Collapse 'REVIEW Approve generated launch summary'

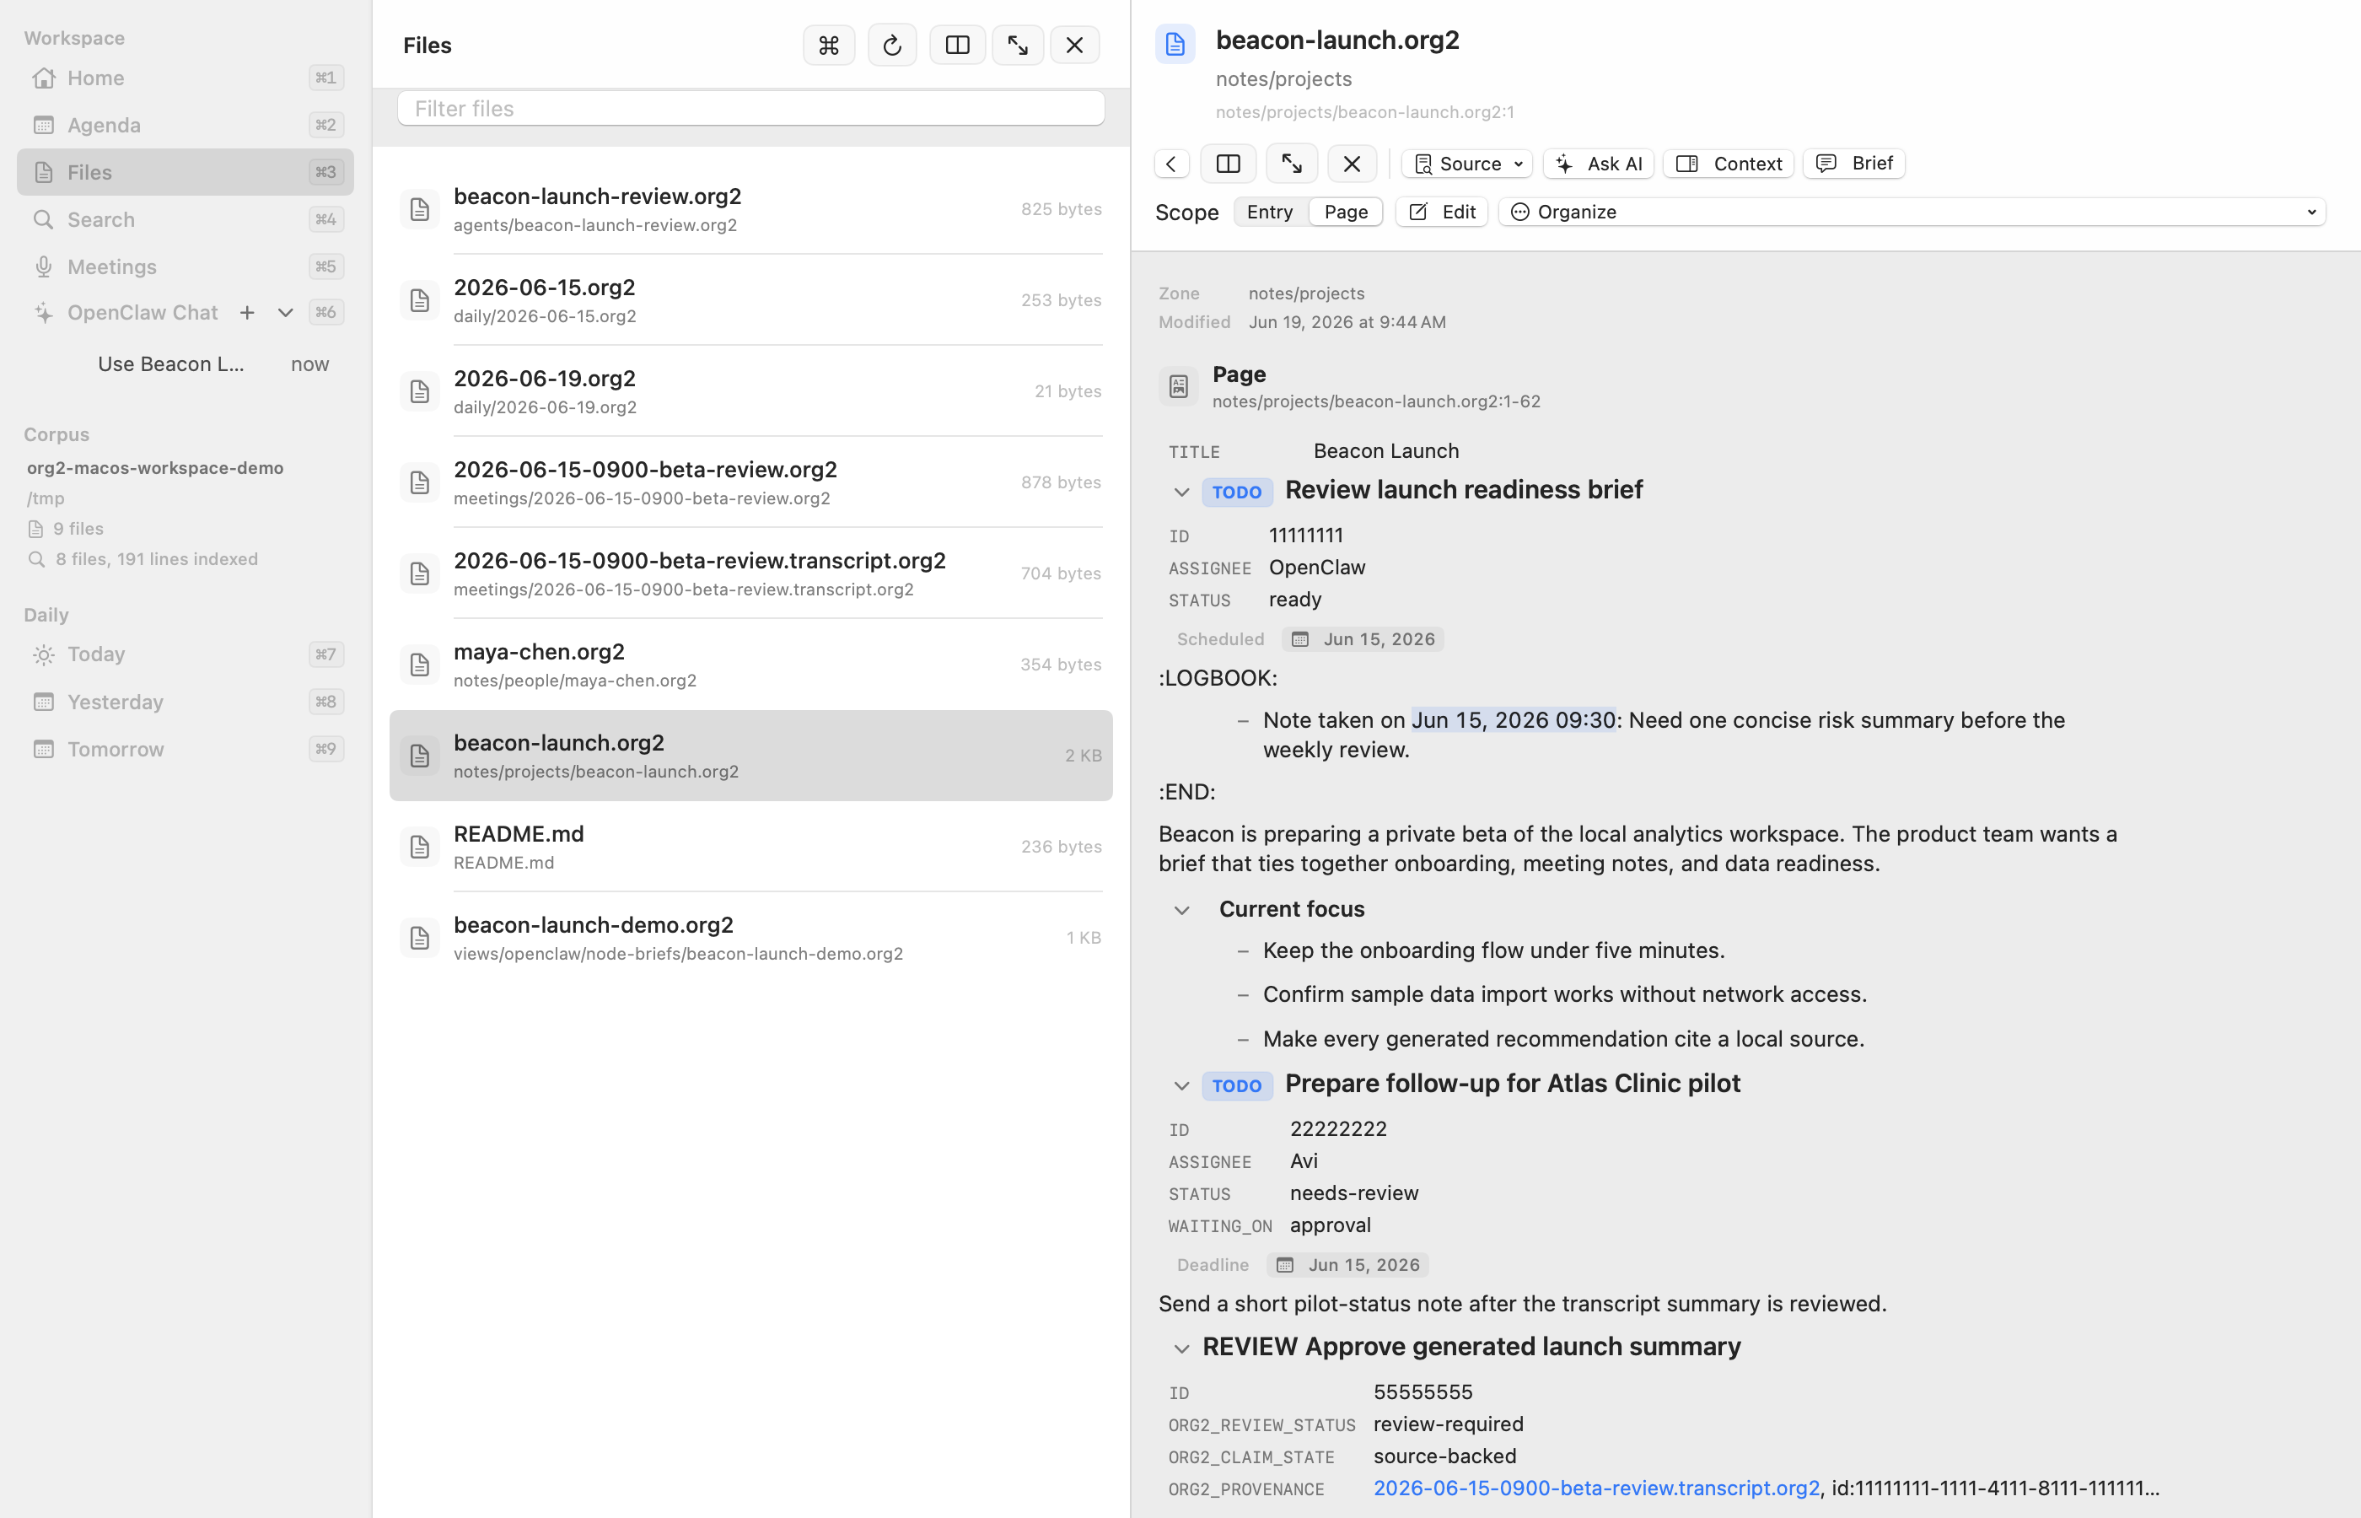tap(1181, 1348)
